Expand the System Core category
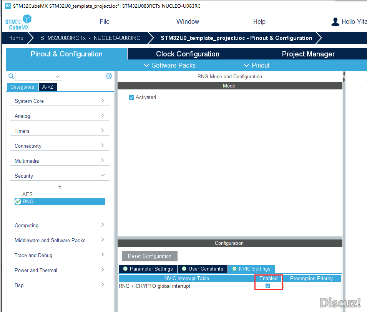The image size is (367, 312). click(60, 101)
